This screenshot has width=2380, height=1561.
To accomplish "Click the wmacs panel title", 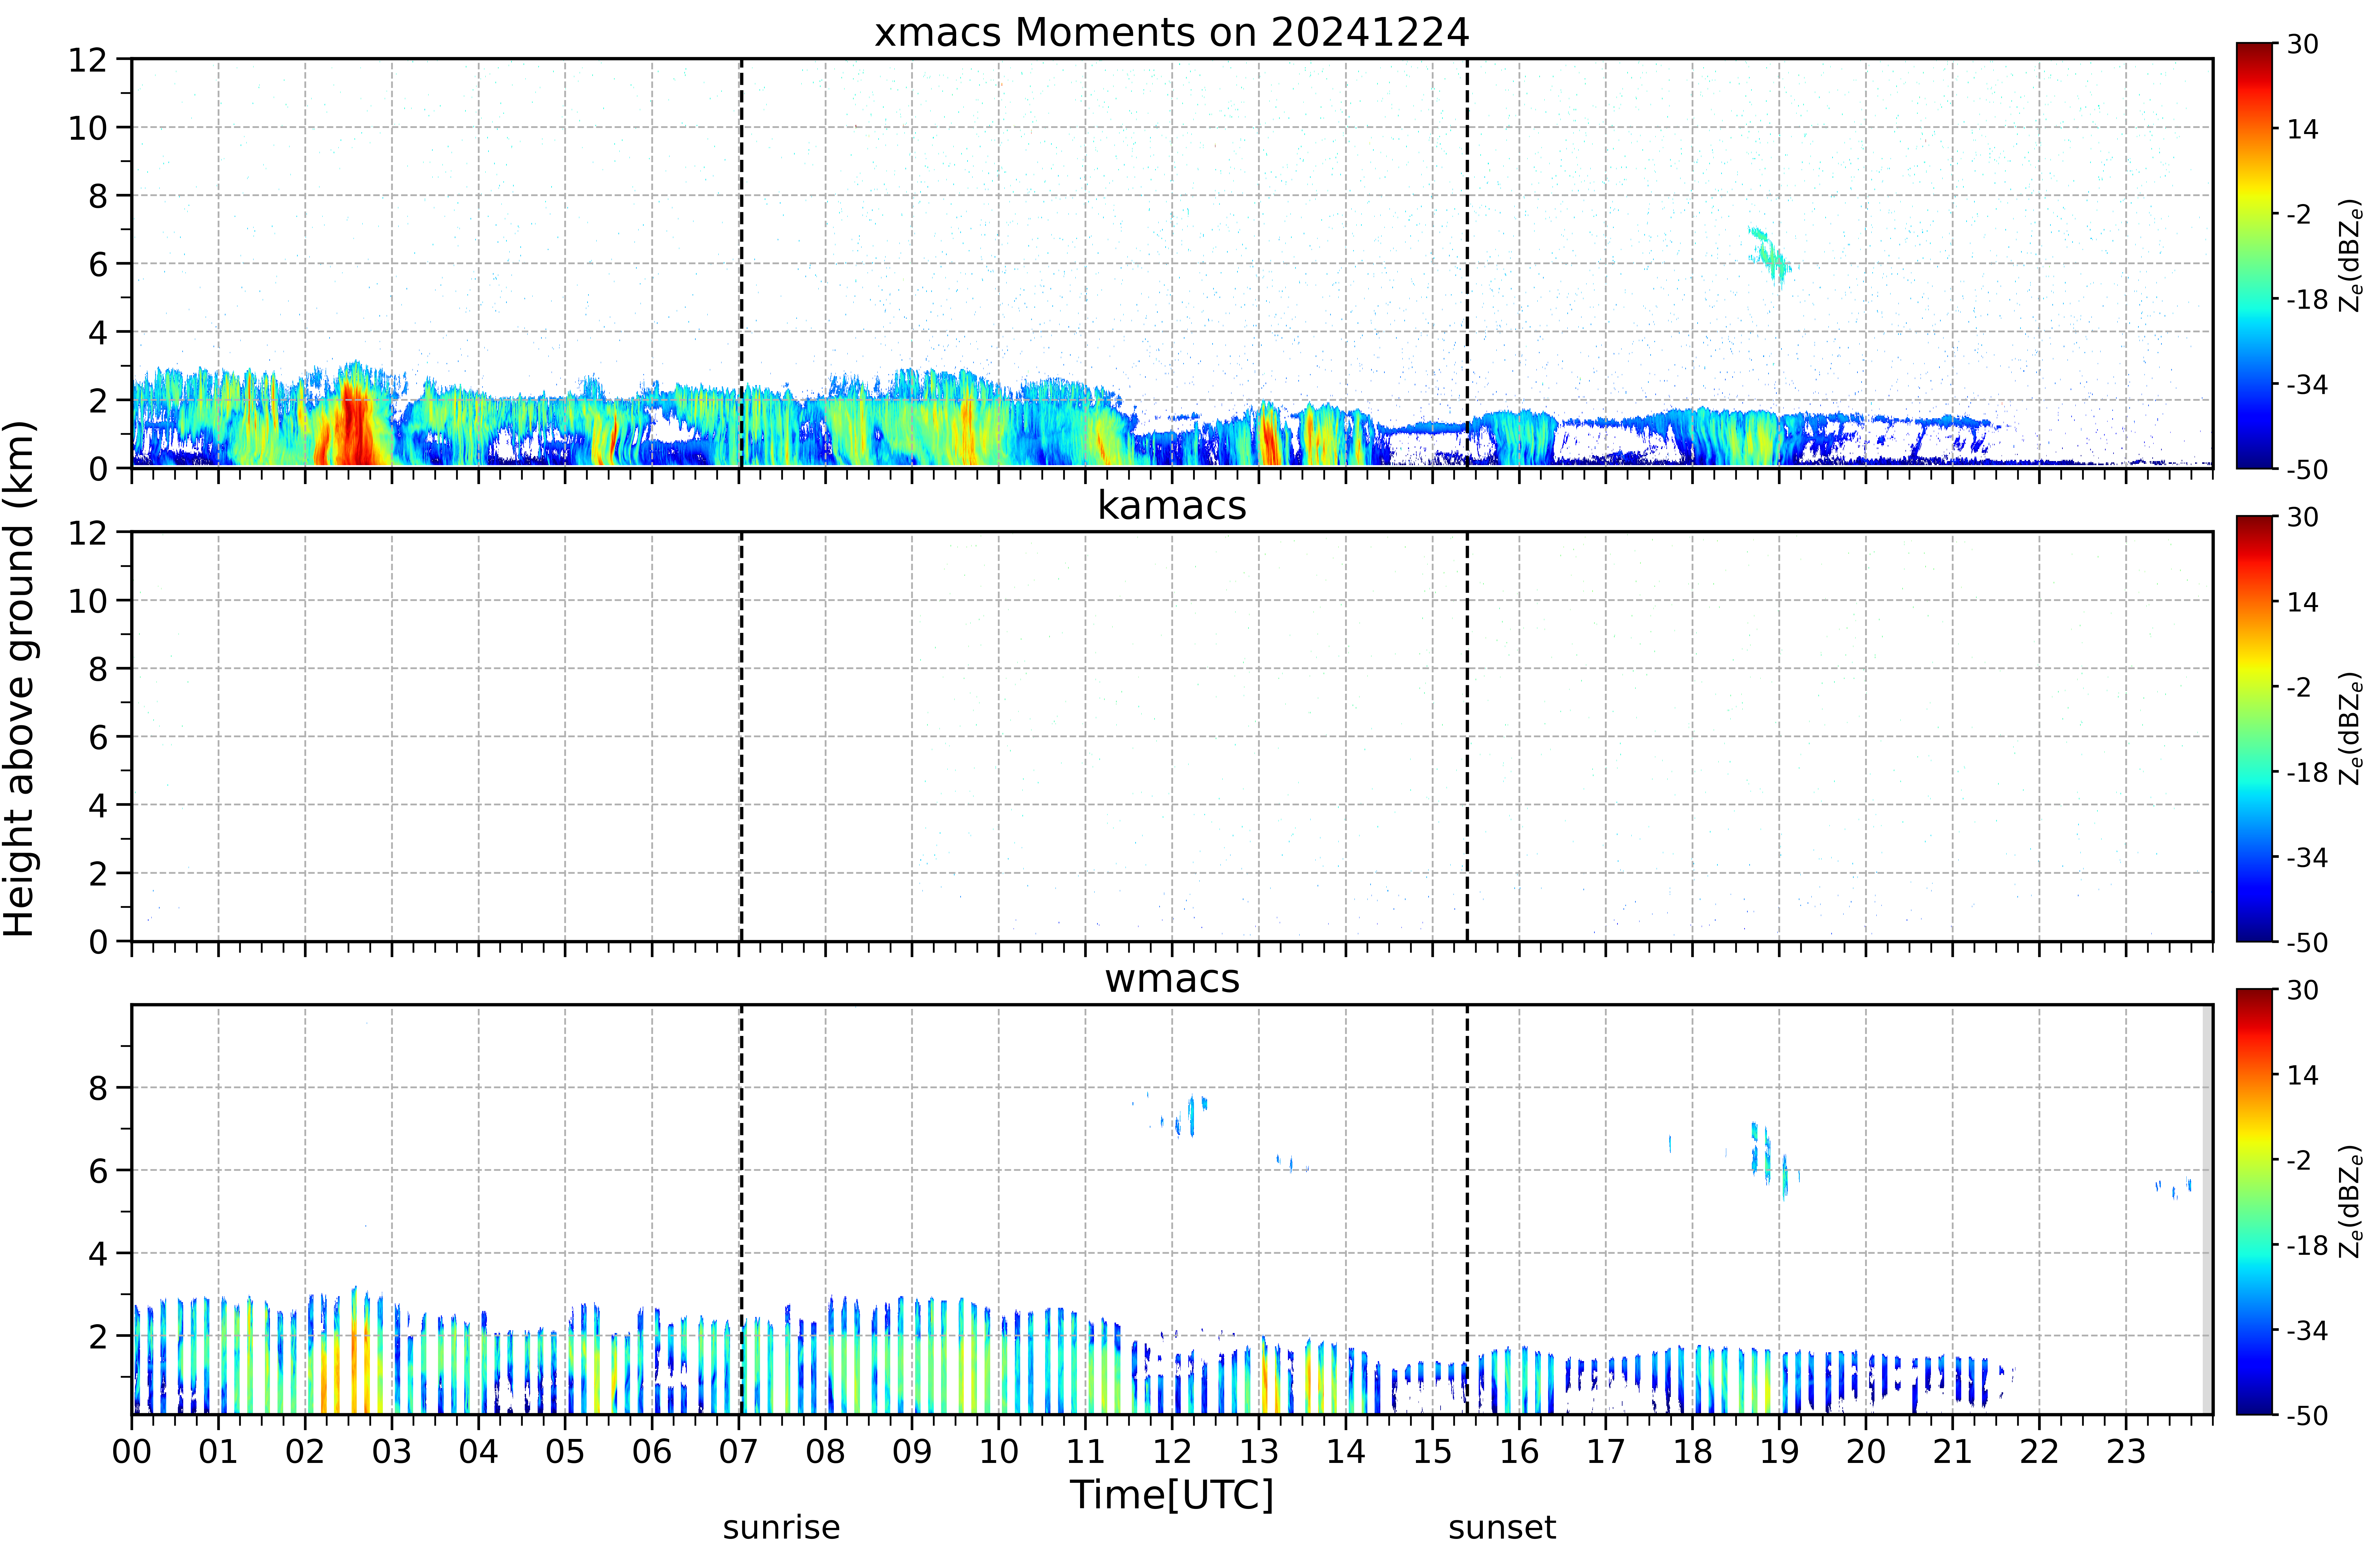I will pyautogui.click(x=1172, y=978).
